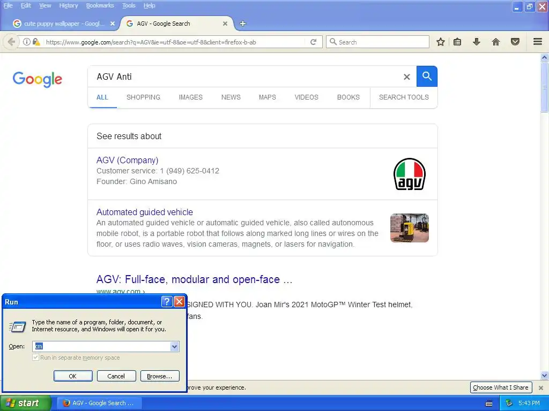Open the View menu
The height and width of the screenshot is (411, 549).
click(x=45, y=5)
